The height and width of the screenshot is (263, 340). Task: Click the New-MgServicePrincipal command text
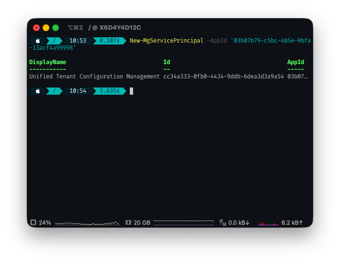pos(166,41)
